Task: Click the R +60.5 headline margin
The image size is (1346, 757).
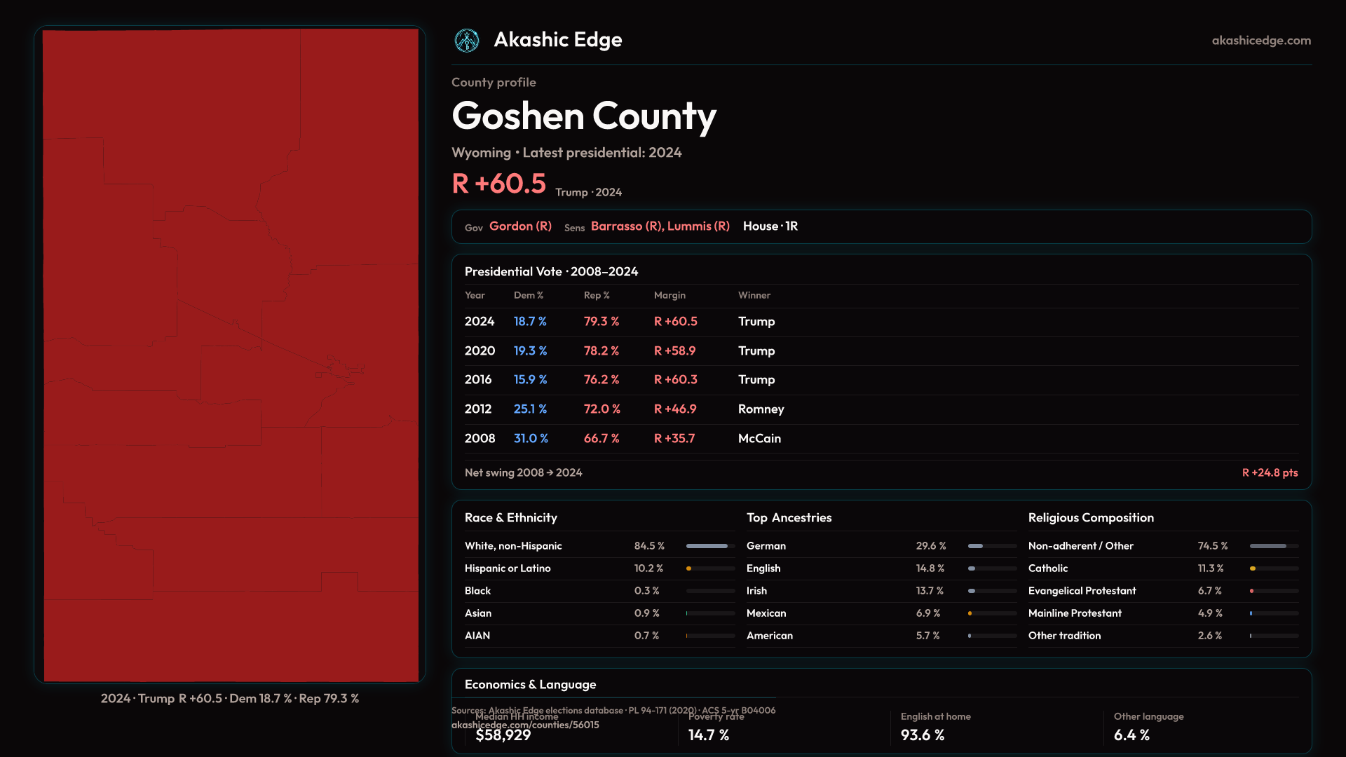Action: point(498,184)
